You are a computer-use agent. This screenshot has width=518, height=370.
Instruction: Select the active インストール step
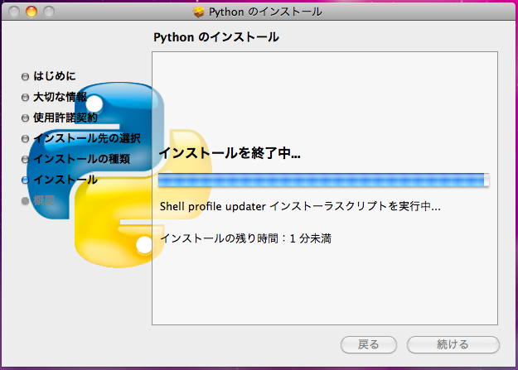click(65, 180)
